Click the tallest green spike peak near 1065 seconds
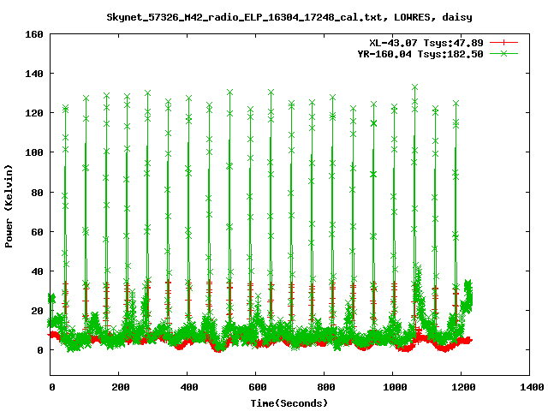548x411 pixels. click(414, 87)
